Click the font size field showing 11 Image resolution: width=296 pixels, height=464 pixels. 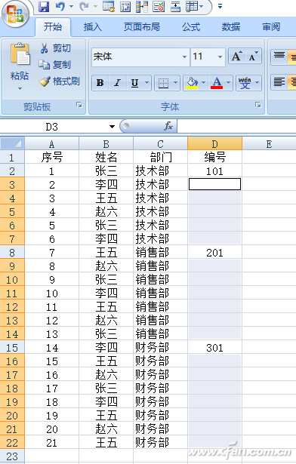point(204,57)
